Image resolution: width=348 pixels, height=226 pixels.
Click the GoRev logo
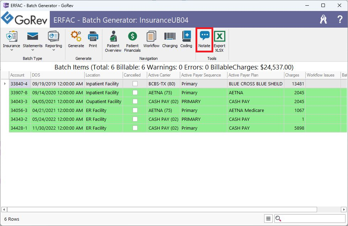(x=25, y=19)
